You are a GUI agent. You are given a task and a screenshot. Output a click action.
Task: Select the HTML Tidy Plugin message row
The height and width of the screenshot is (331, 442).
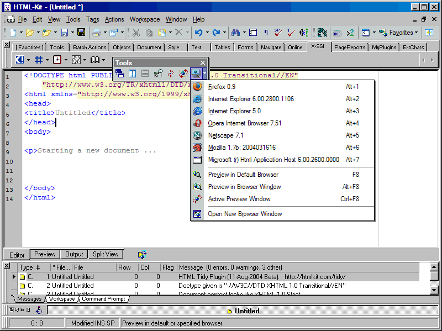(218, 277)
